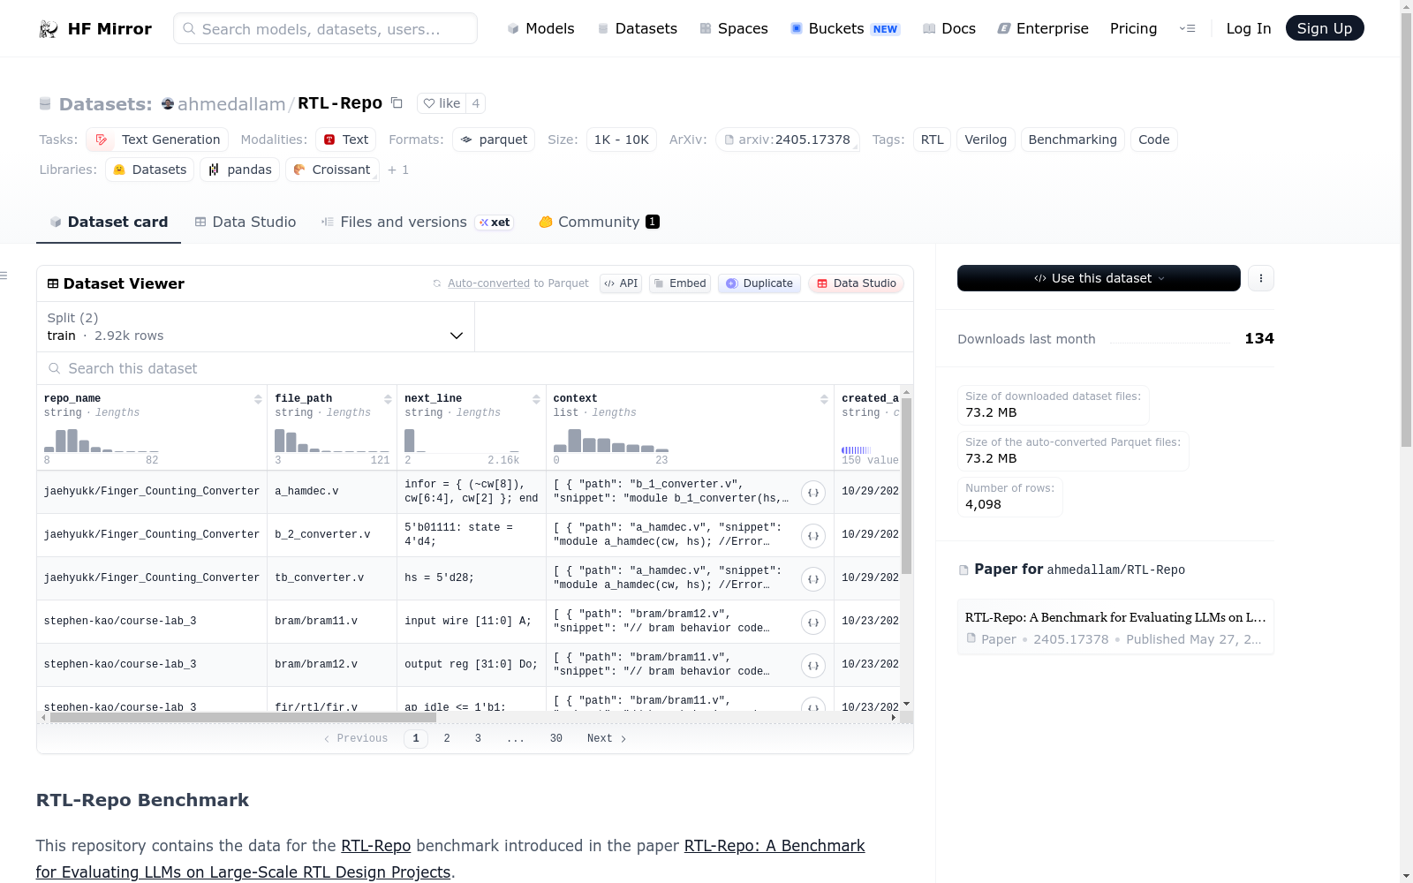1413x883 pixels.
Task: Open the arxiv:2405.17378 tag
Action: click(788, 140)
